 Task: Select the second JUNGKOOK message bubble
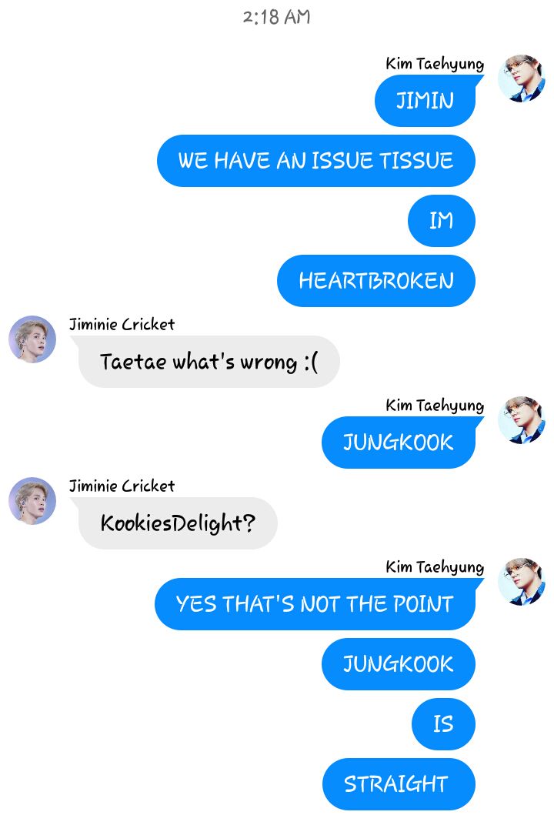[x=399, y=664]
